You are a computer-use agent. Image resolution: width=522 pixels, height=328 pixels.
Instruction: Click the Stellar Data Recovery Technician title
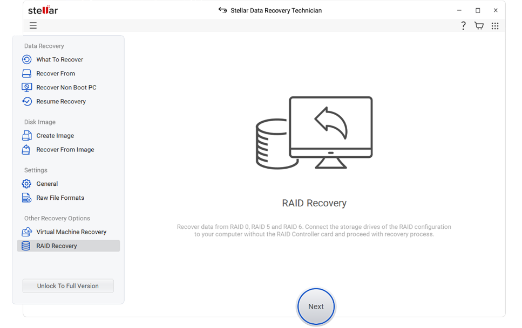click(x=276, y=10)
